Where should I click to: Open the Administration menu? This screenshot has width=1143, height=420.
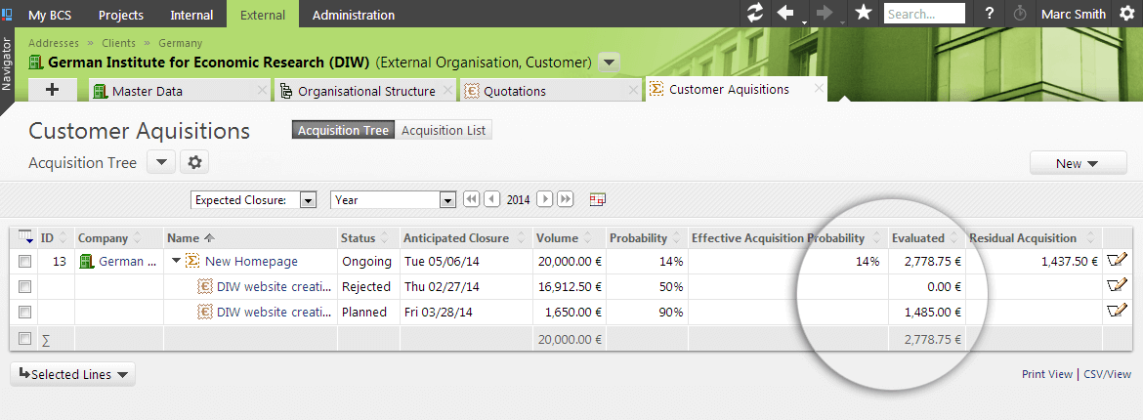click(354, 15)
